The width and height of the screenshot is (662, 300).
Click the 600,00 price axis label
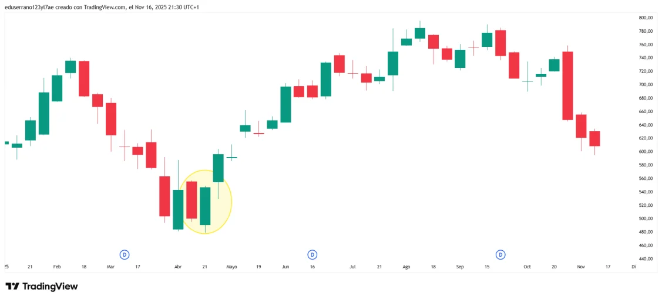[646, 152]
